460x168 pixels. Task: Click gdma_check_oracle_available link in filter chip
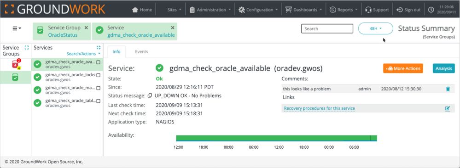tap(141, 35)
